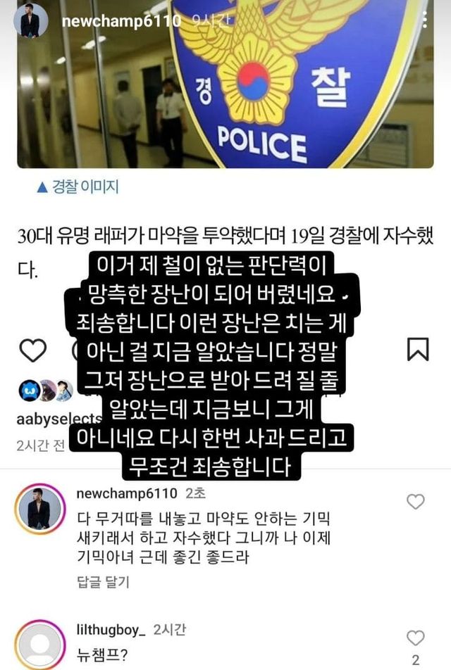The width and height of the screenshot is (451, 670).
Task: Like lilthugboy_'s comment
Action: coord(416,638)
